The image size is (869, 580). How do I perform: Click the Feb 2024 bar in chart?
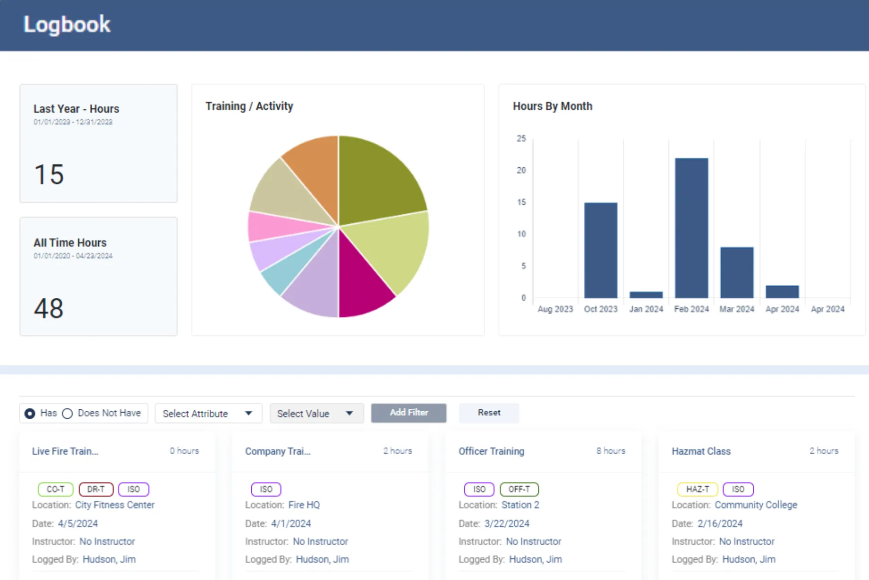pos(691,228)
